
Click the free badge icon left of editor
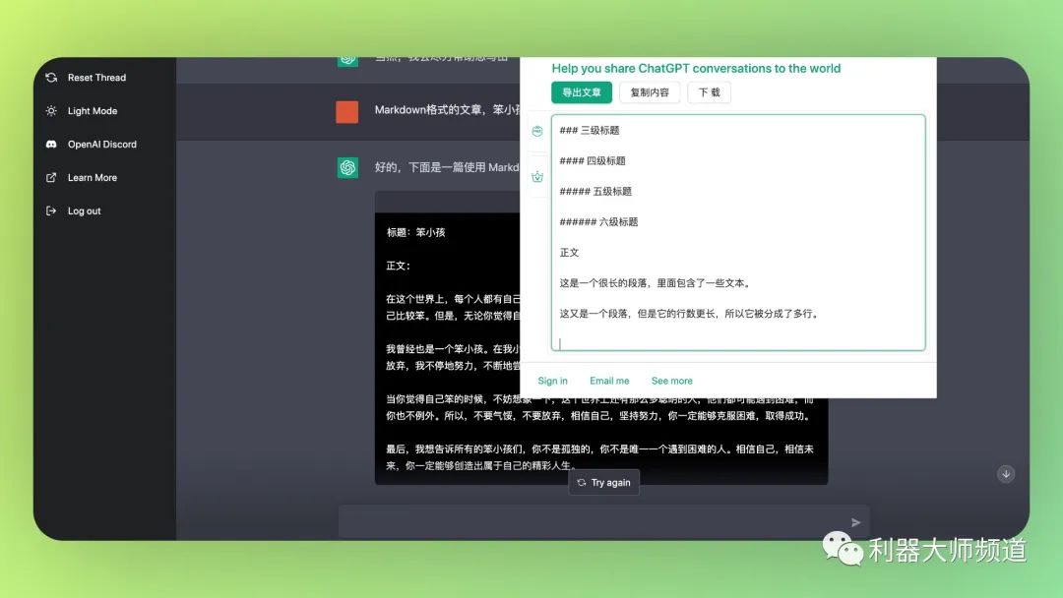click(537, 132)
